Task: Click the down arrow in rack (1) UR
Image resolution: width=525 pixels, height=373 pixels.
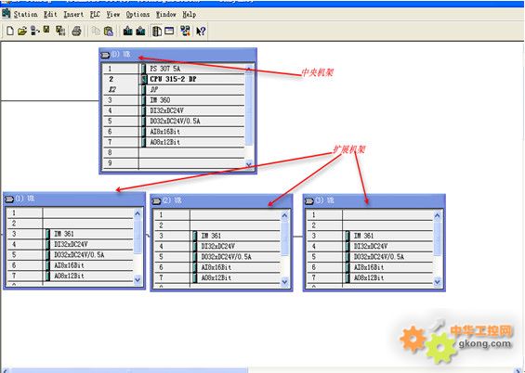Action: pyautogui.click(x=138, y=280)
